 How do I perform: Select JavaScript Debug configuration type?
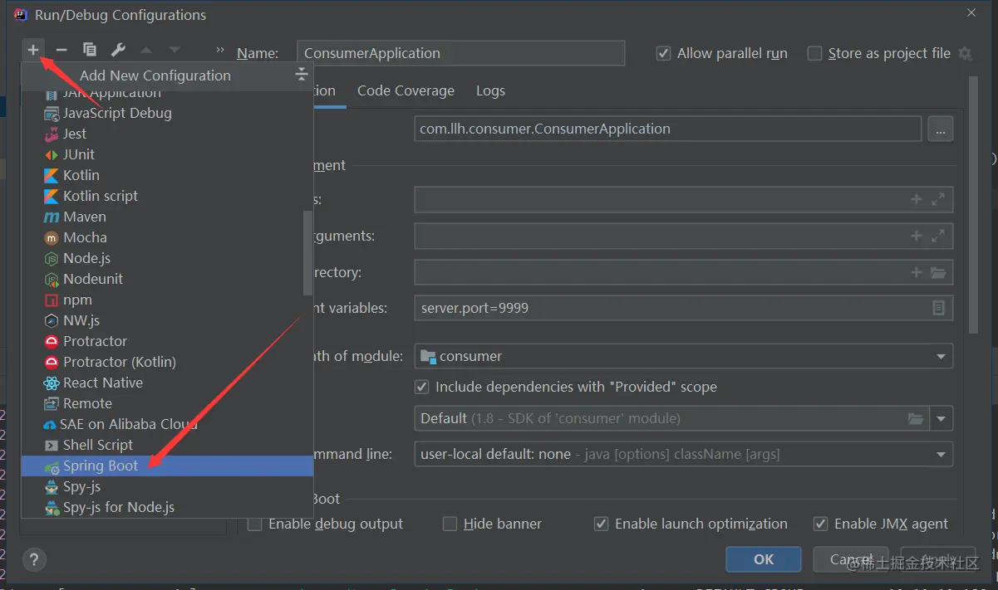pos(167,113)
